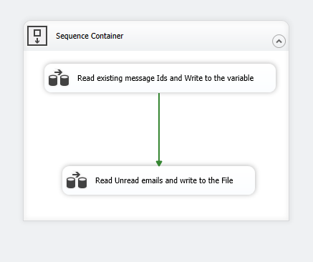Image resolution: width=313 pixels, height=262 pixels.
Task: Click the blank design canvas left of the Sequence Container
Action: 11,120
